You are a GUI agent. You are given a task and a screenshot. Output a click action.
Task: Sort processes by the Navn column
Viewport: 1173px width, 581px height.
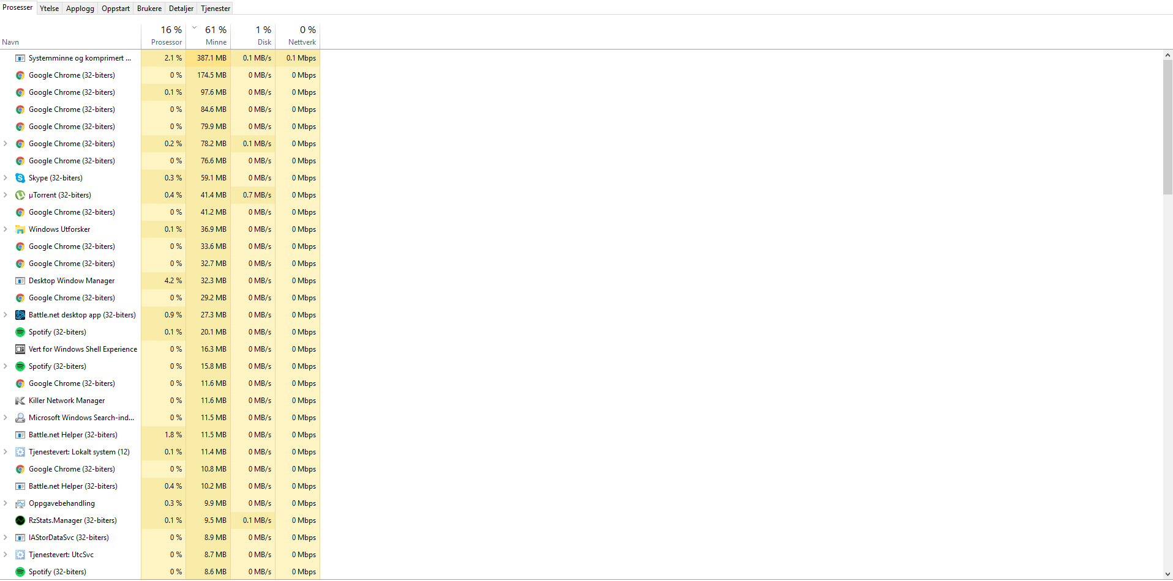point(70,36)
